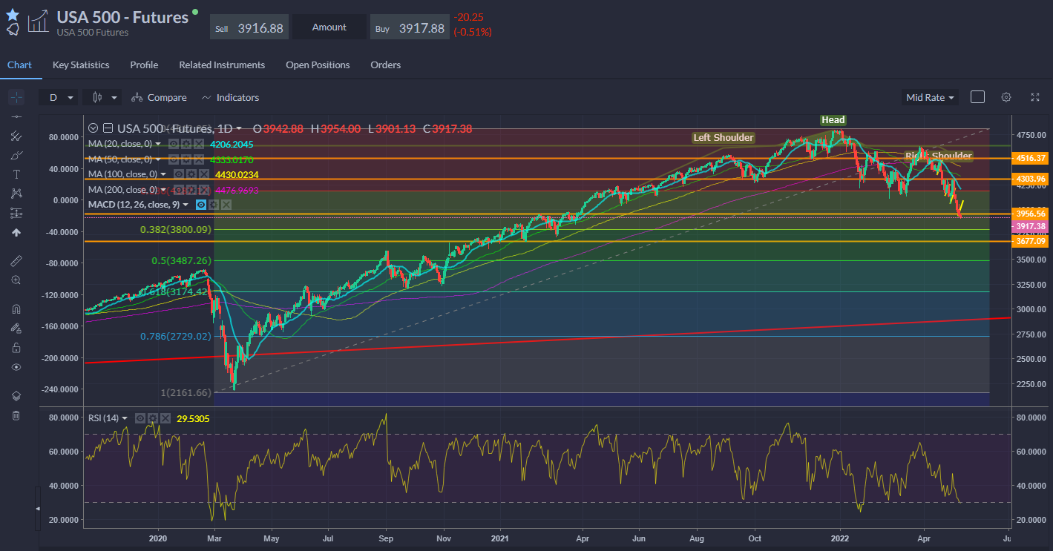
Task: Click Compare in the chart toolbar
Action: [x=159, y=97]
